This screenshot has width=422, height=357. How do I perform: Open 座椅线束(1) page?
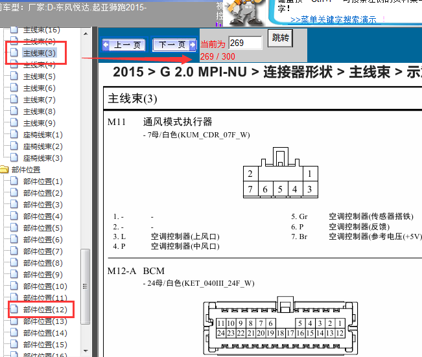[43, 135]
